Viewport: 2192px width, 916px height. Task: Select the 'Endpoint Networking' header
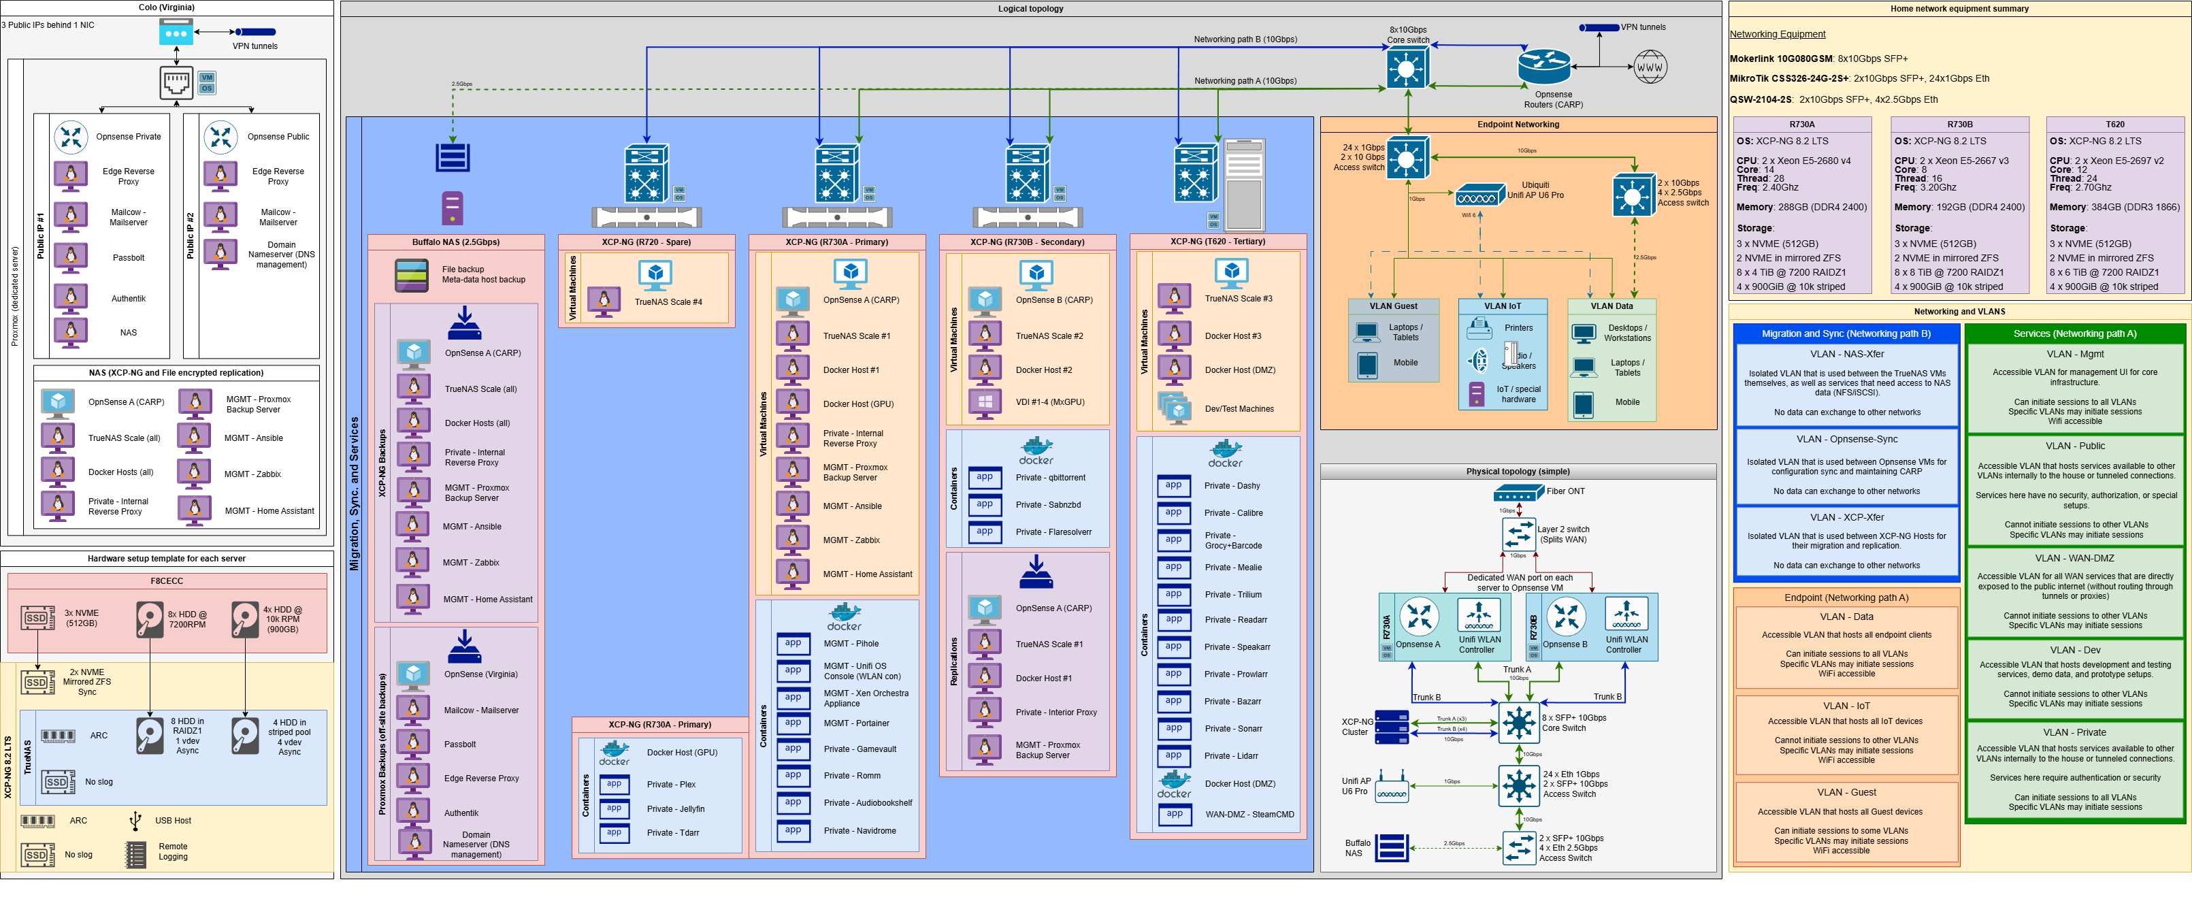click(x=1518, y=125)
